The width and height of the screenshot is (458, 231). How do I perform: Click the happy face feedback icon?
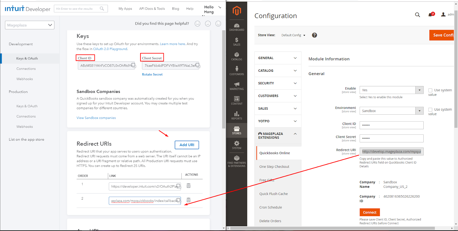tap(218, 24)
